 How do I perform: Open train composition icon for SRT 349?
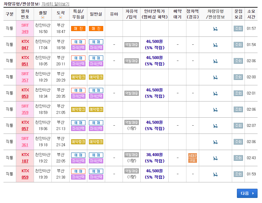[x=215, y=29]
